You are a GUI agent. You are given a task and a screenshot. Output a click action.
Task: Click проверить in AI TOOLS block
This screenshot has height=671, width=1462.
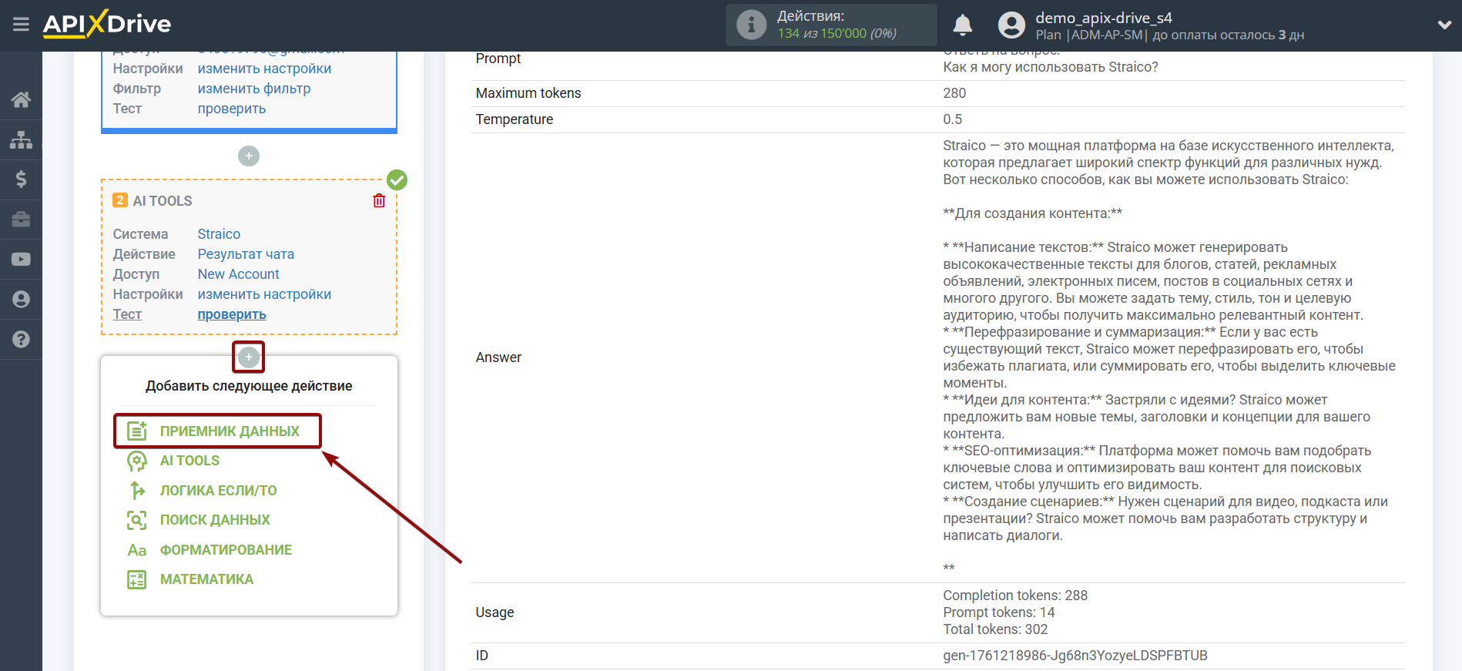[x=232, y=314]
